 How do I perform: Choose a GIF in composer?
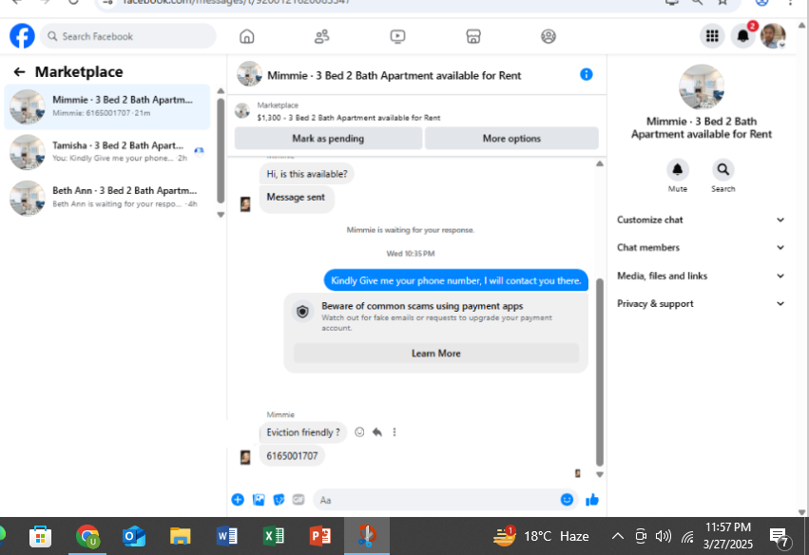click(x=299, y=499)
